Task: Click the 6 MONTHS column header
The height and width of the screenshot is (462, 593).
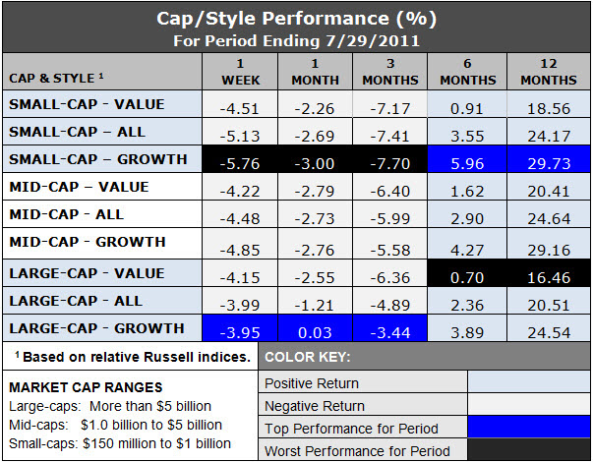Action: (x=467, y=72)
